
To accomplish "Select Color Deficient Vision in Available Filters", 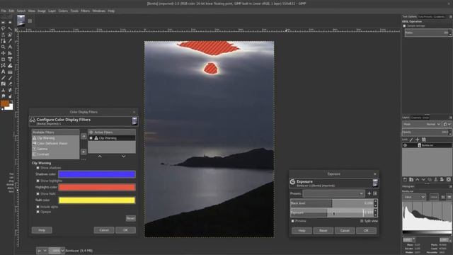I will tap(52, 143).
